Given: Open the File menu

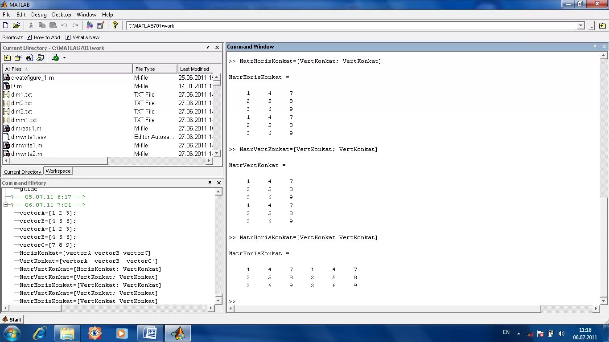Looking at the screenshot, I should [6, 15].
